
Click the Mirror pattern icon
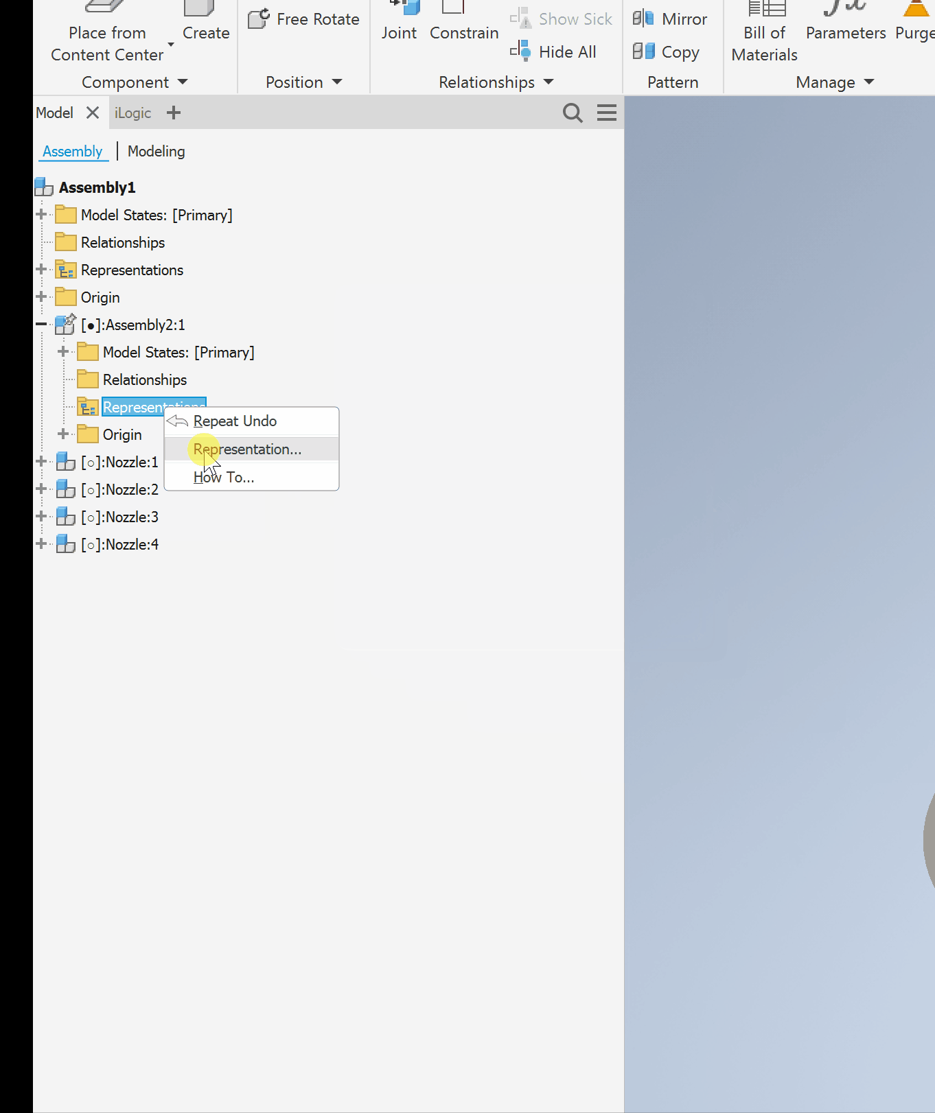(643, 18)
